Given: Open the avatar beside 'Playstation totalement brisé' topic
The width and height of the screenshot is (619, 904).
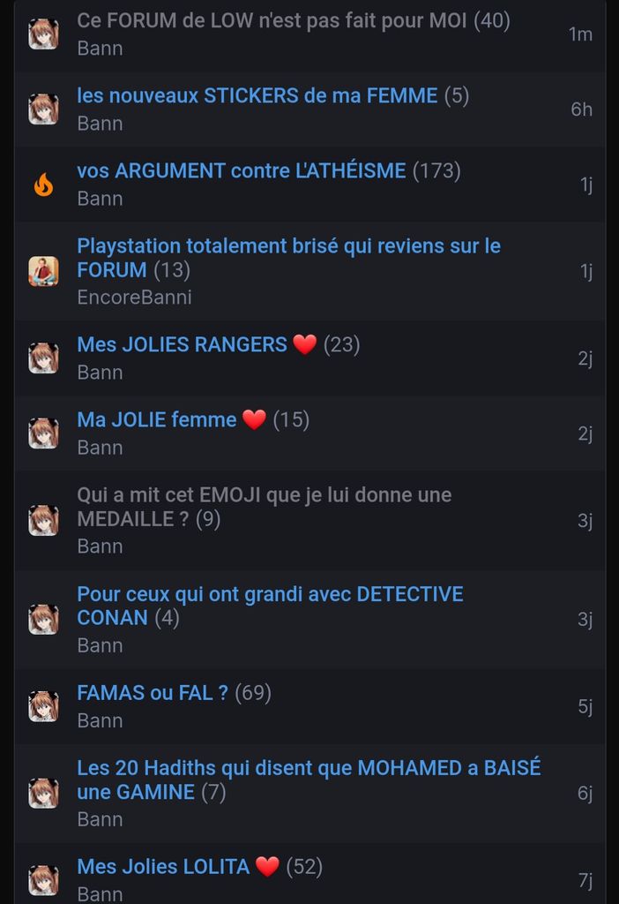Looking at the screenshot, I should [x=44, y=271].
